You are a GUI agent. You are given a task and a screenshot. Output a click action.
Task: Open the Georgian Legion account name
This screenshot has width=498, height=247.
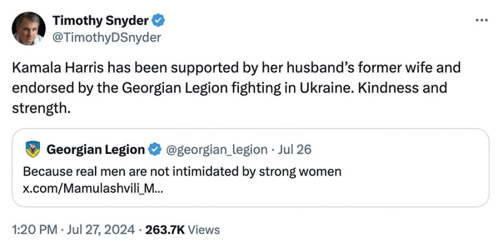[95, 149]
